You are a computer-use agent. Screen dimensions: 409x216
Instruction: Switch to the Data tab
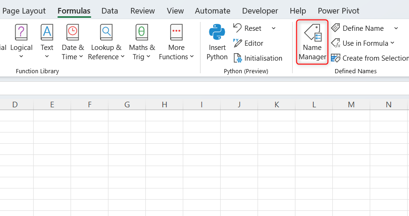(109, 11)
